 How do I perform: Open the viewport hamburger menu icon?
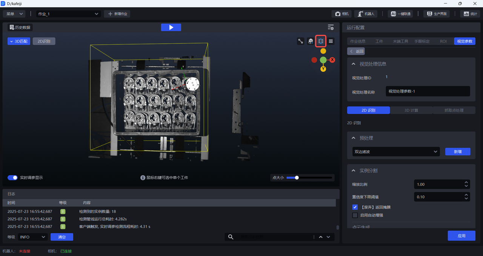pos(331,41)
